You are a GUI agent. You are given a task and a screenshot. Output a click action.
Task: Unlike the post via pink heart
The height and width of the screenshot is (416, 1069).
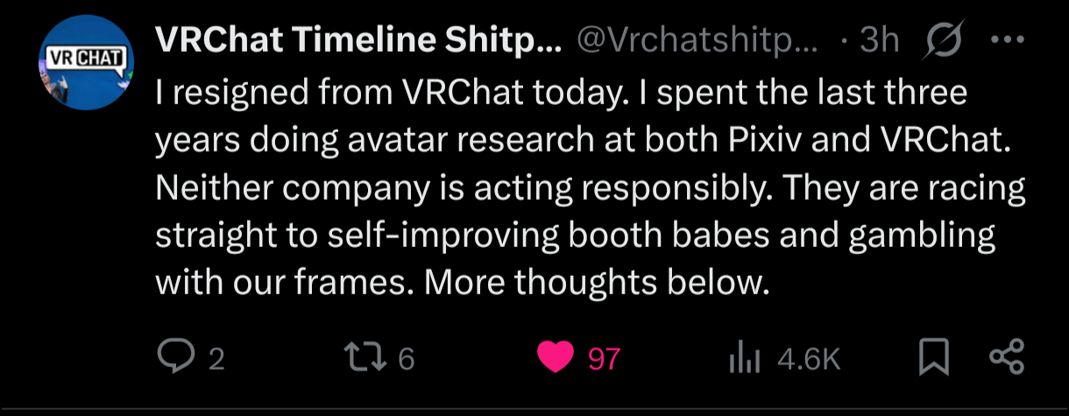tap(556, 358)
